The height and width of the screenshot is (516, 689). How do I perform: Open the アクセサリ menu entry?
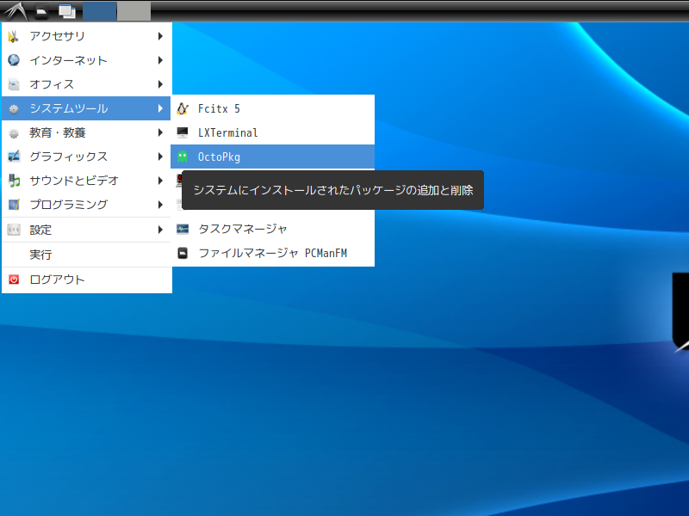(x=86, y=36)
